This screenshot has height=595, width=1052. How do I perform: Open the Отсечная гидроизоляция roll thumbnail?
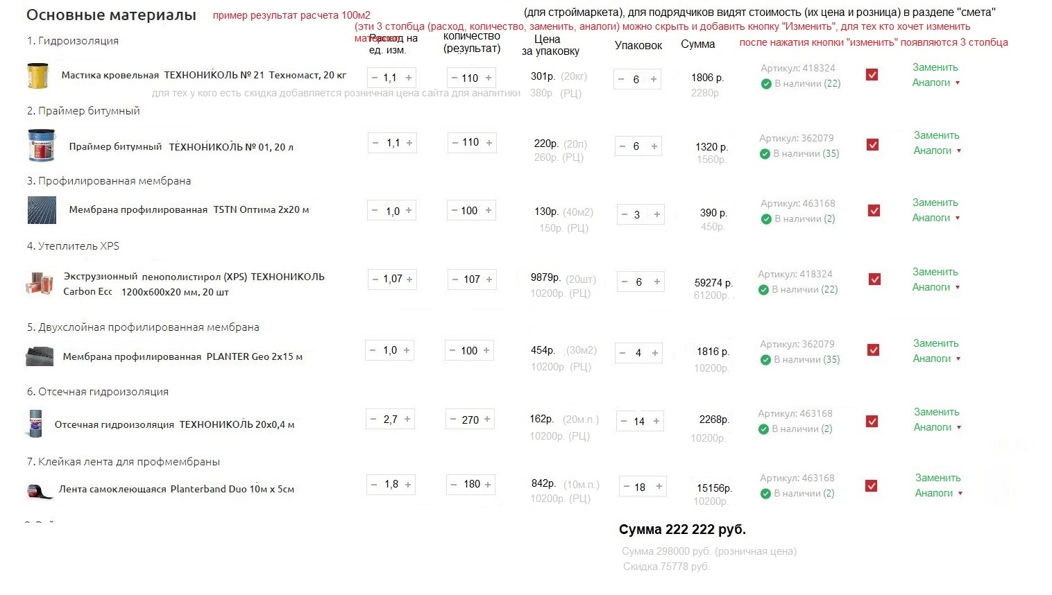click(35, 424)
